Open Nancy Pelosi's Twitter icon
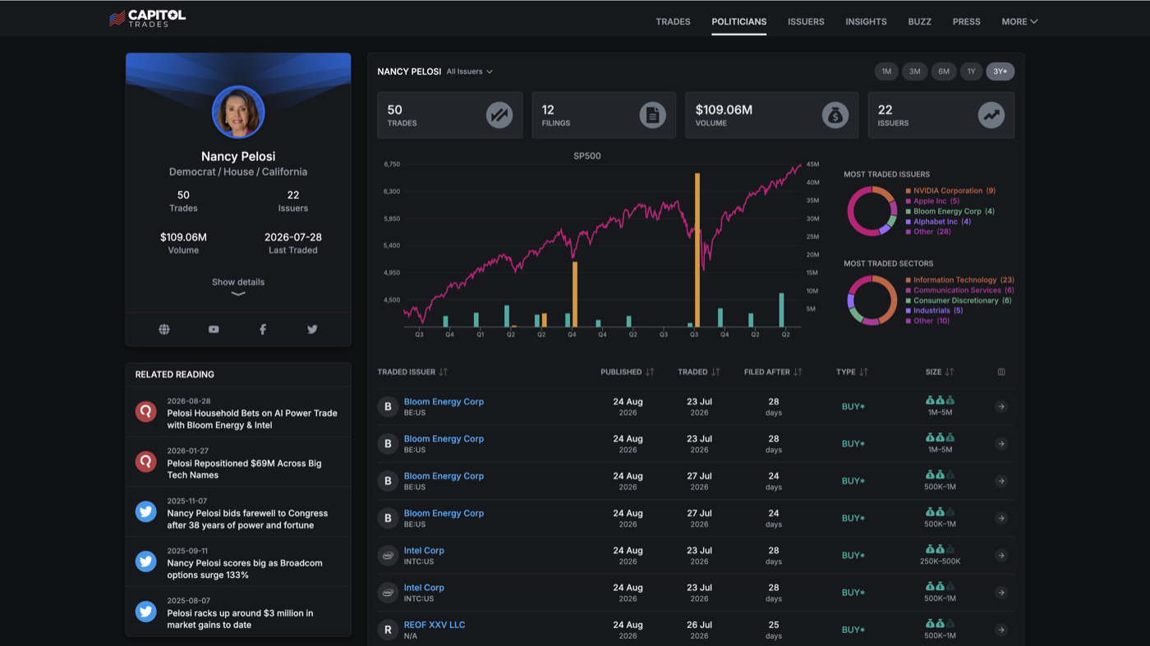Image resolution: width=1150 pixels, height=646 pixels. pyautogui.click(x=312, y=329)
